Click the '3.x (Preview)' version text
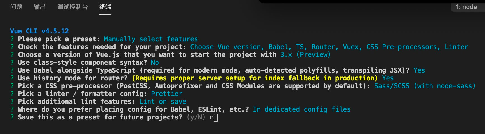This screenshot has height=134, width=485. point(305,54)
